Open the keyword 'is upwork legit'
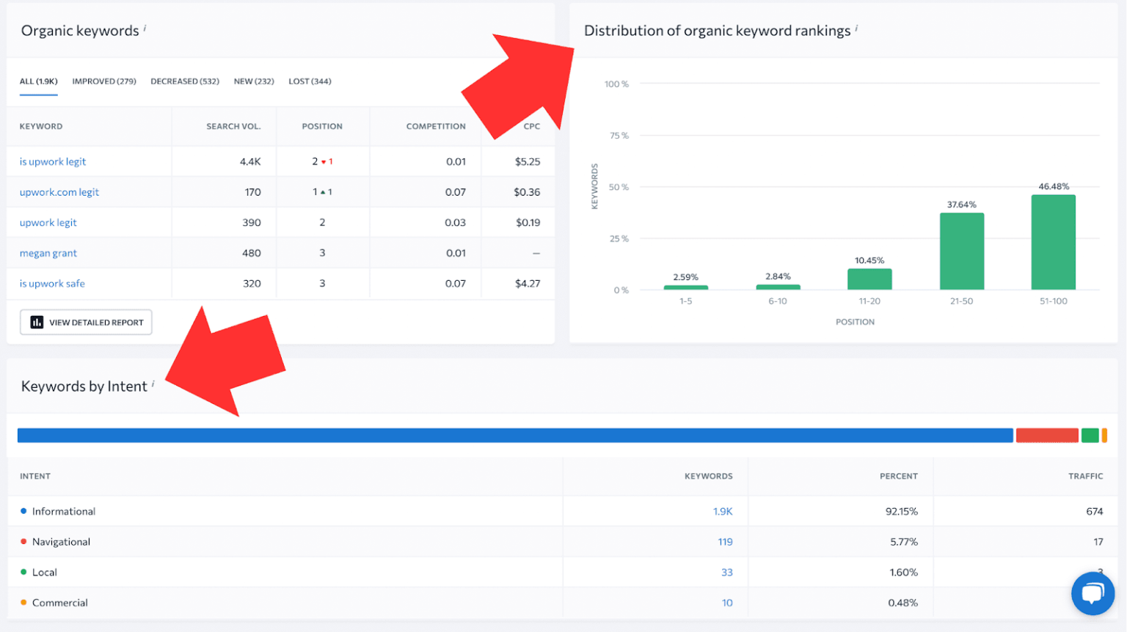 pos(52,161)
